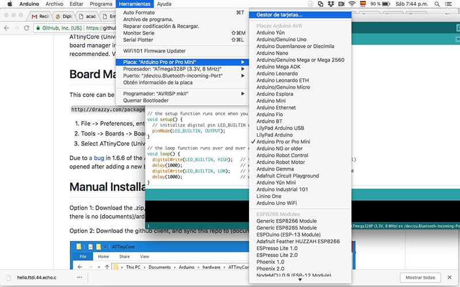Screen dimensions: 460x287
Task: Open the Programa menu
Action: coord(101,4)
